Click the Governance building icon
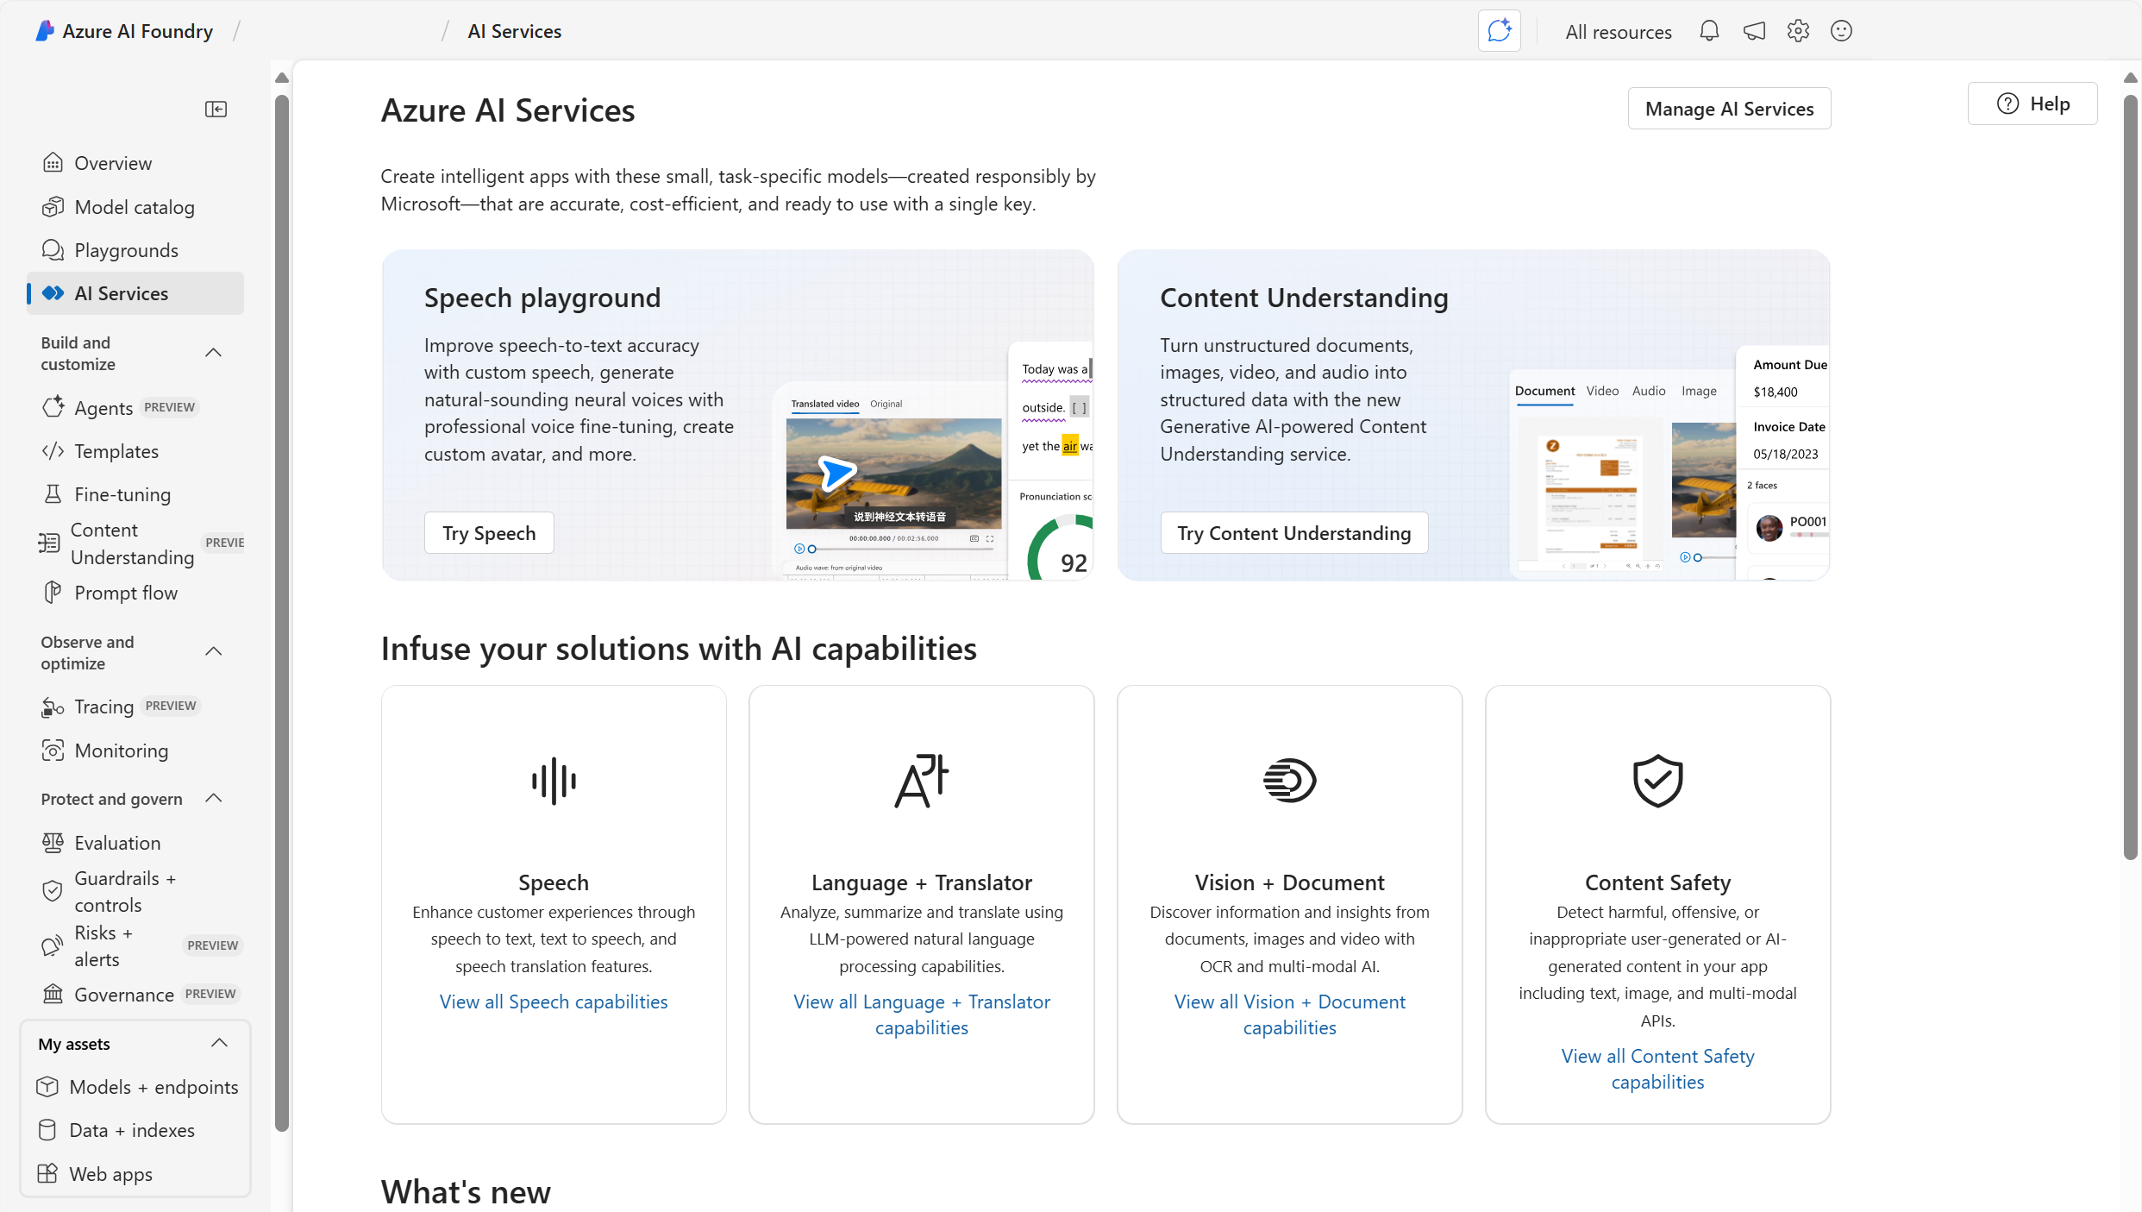Image resolution: width=2142 pixels, height=1212 pixels. click(53, 995)
